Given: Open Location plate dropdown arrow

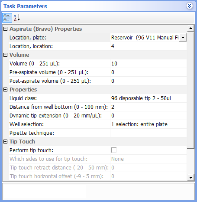Looking at the screenshot, I should 183,38.
